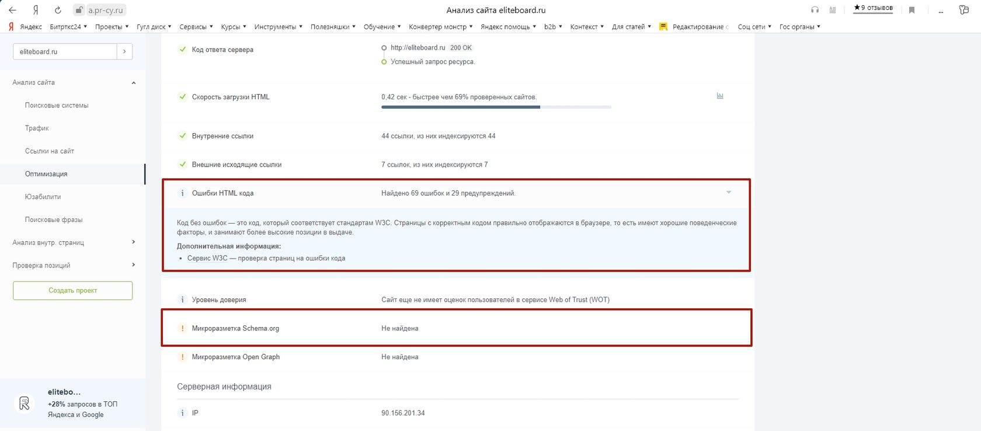Click the check beside Внешние исходящие ссылки
This screenshot has width=981, height=431.
tap(182, 165)
